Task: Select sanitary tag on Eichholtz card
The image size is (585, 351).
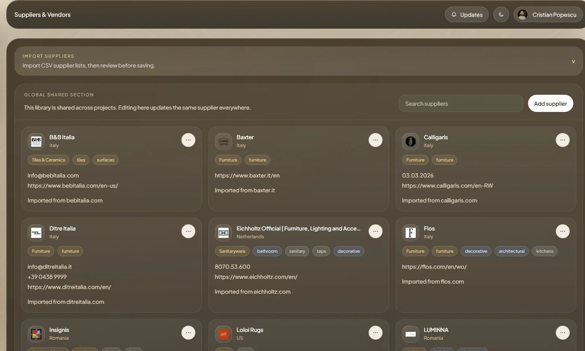Action: tap(297, 251)
